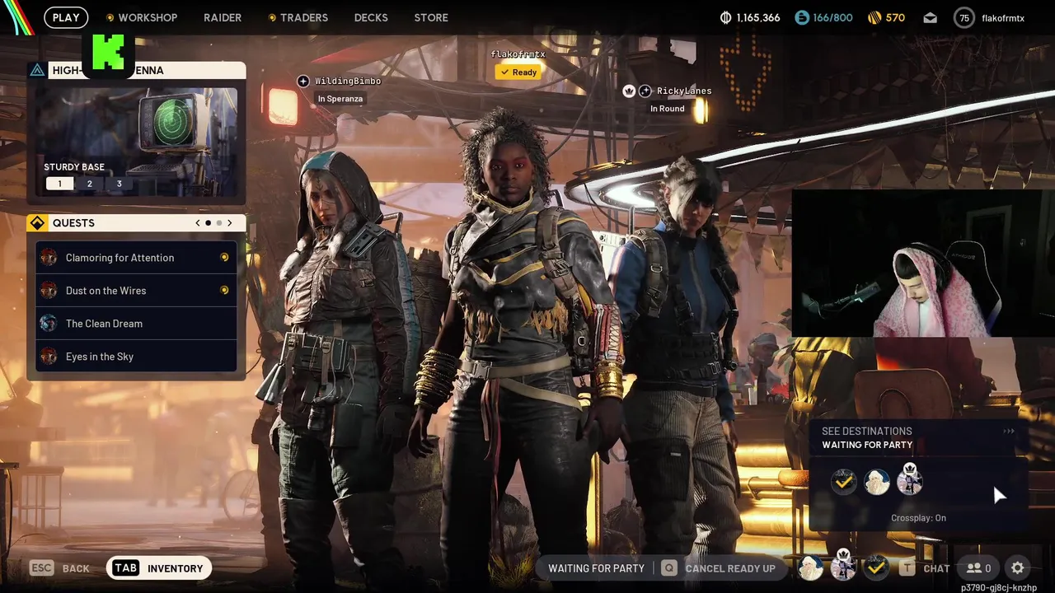This screenshot has height=593, width=1055.
Task: Switch to the WORKSHOP tab
Action: pyautogui.click(x=148, y=17)
